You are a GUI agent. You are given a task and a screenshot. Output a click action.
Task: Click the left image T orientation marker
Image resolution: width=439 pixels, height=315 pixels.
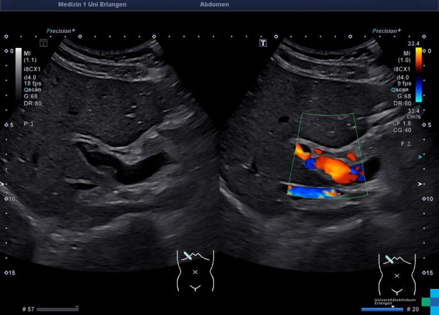(43, 43)
